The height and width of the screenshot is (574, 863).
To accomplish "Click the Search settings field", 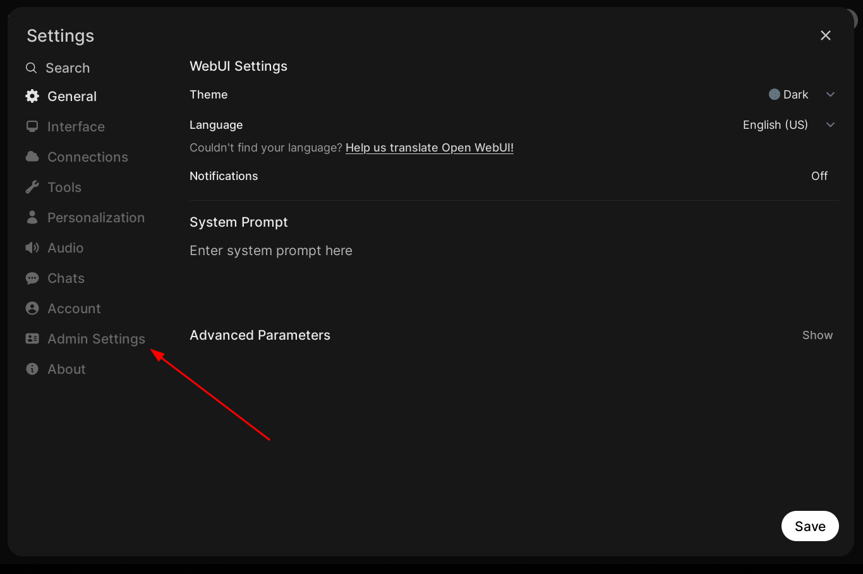I will pyautogui.click(x=68, y=68).
